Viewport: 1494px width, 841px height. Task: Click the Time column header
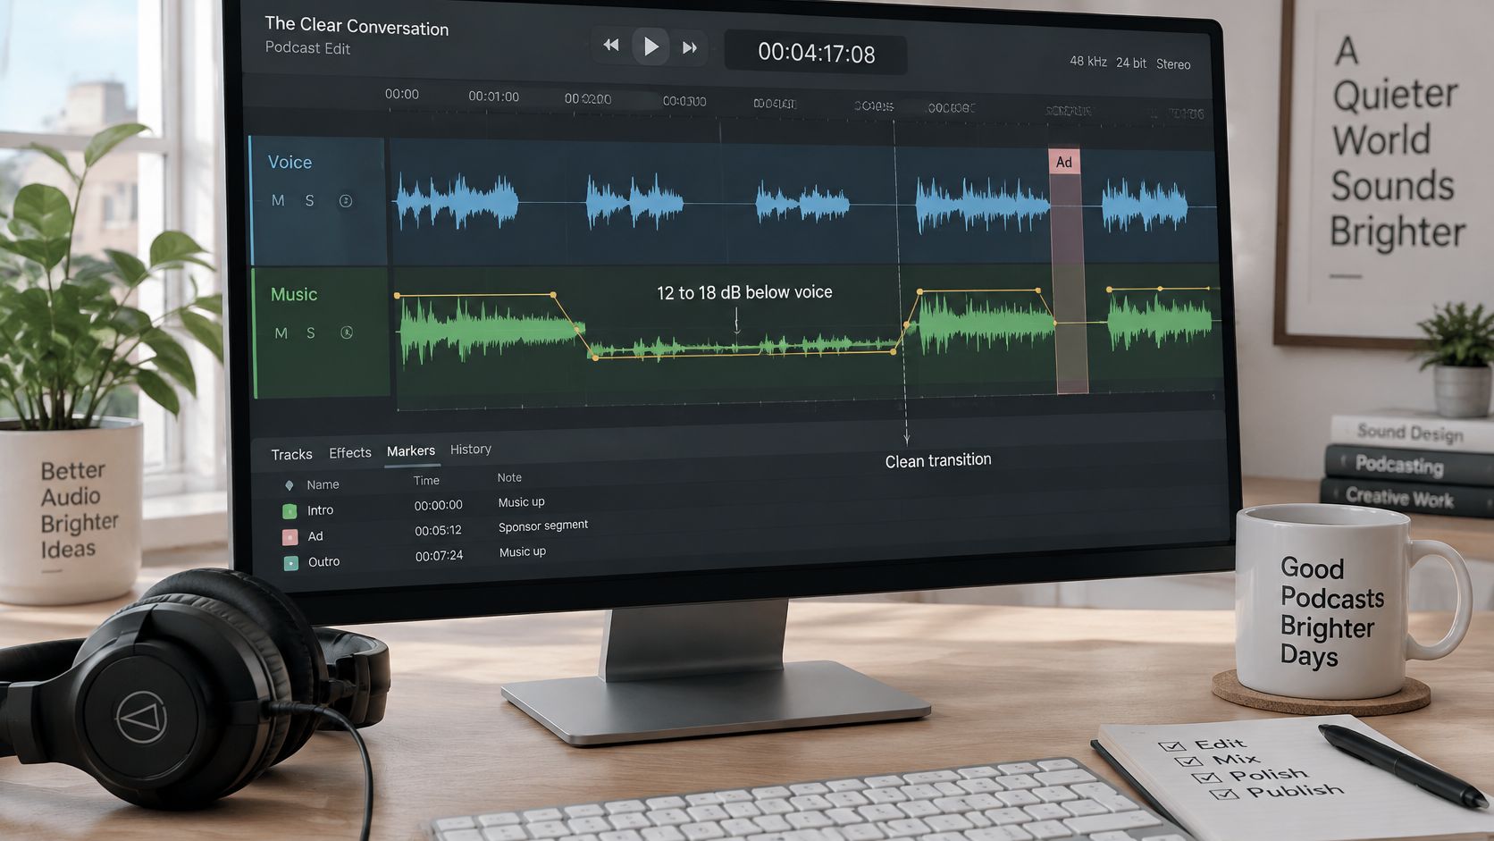tap(426, 481)
